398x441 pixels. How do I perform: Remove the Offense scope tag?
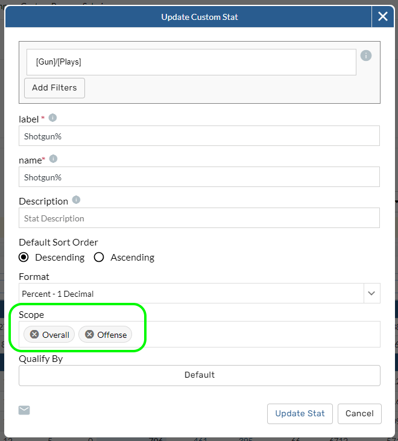(89, 334)
